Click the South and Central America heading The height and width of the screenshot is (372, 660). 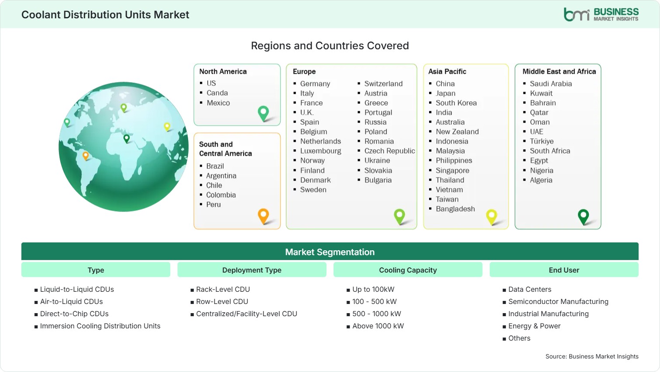[225, 149]
